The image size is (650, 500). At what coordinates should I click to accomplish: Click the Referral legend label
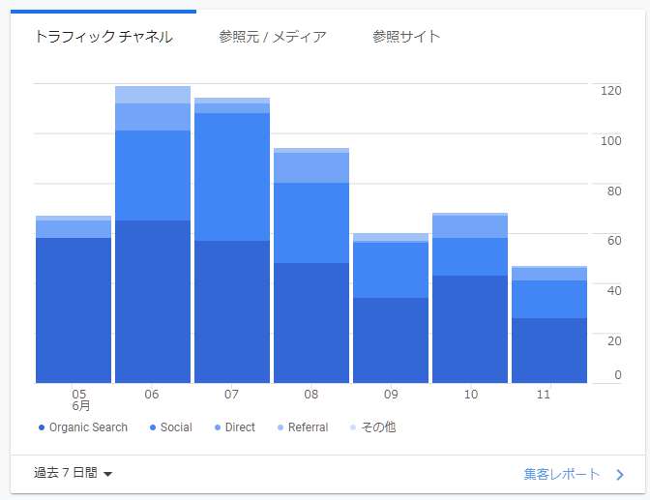(x=308, y=427)
